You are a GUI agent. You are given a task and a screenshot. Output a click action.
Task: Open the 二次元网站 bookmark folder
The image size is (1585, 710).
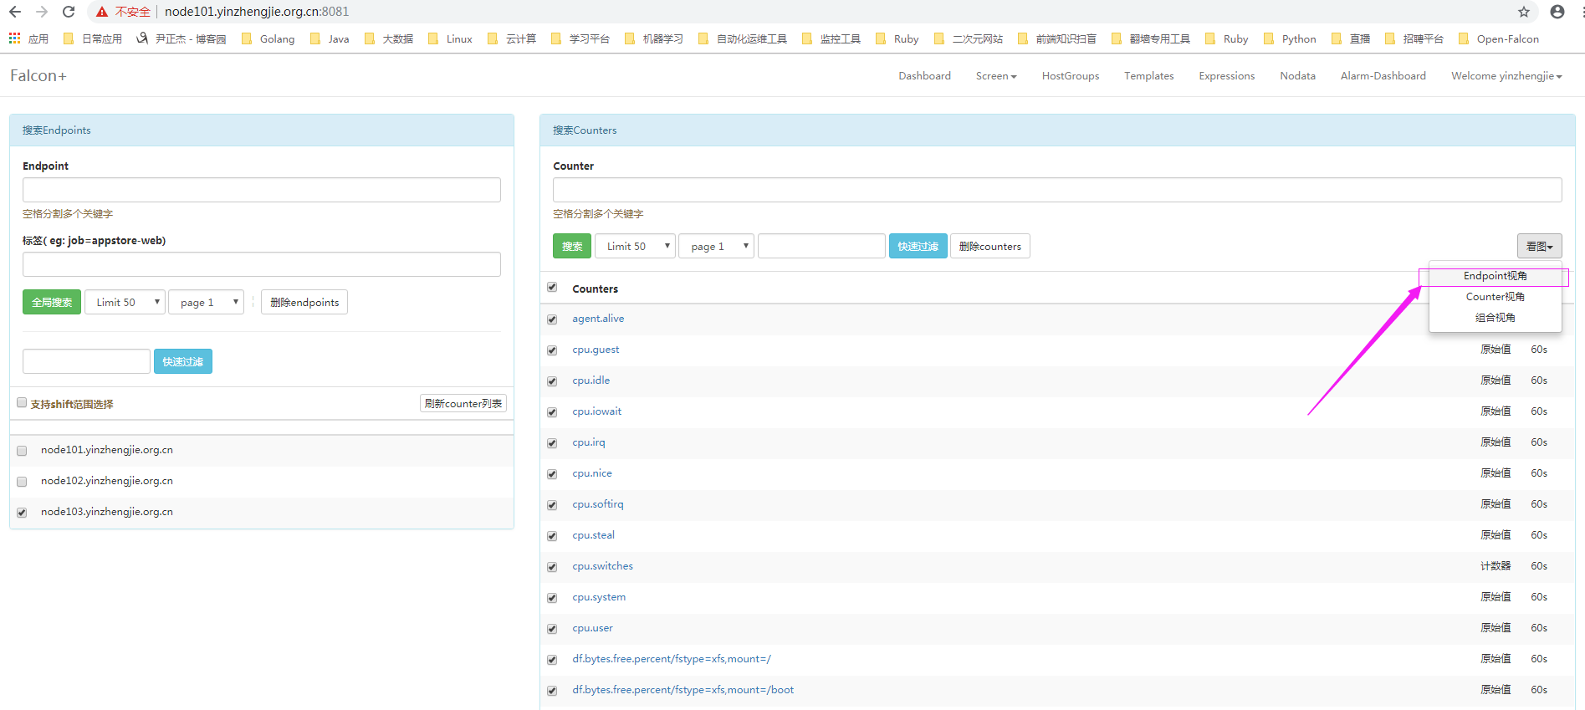click(x=969, y=38)
